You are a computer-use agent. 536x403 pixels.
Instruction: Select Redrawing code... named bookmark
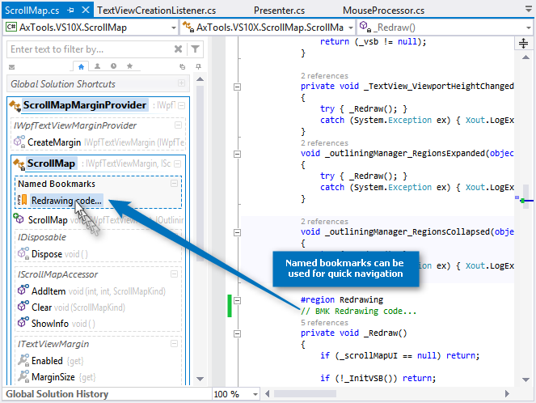pyautogui.click(x=66, y=201)
